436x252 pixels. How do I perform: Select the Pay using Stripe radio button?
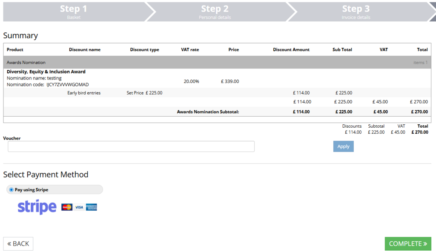11,190
